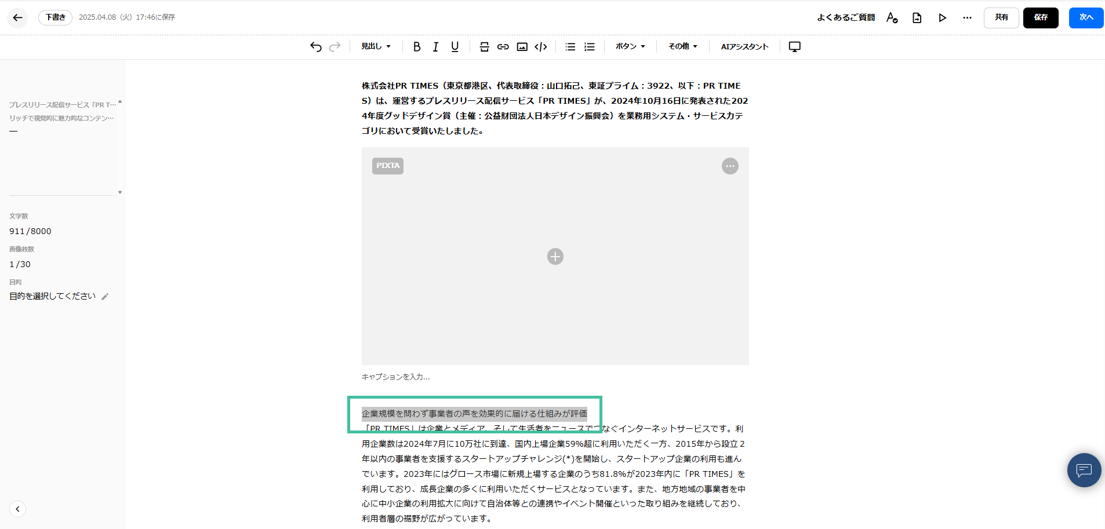The width and height of the screenshot is (1105, 529).
Task: Expand the ボタン dropdown menu
Action: pos(630,46)
